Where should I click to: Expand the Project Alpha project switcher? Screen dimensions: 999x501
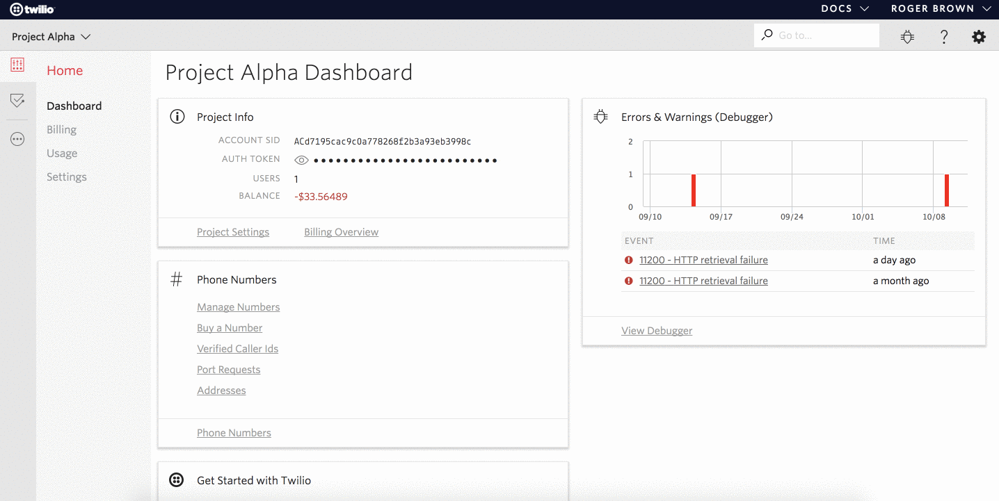(51, 37)
